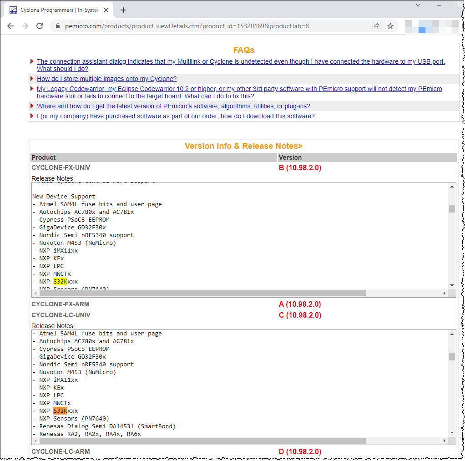This screenshot has height=461, width=465.
Task: Navigate forward using the forward arrow
Action: point(24,26)
